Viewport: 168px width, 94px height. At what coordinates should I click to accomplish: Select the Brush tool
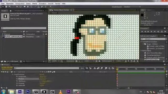[x=35, y=7]
